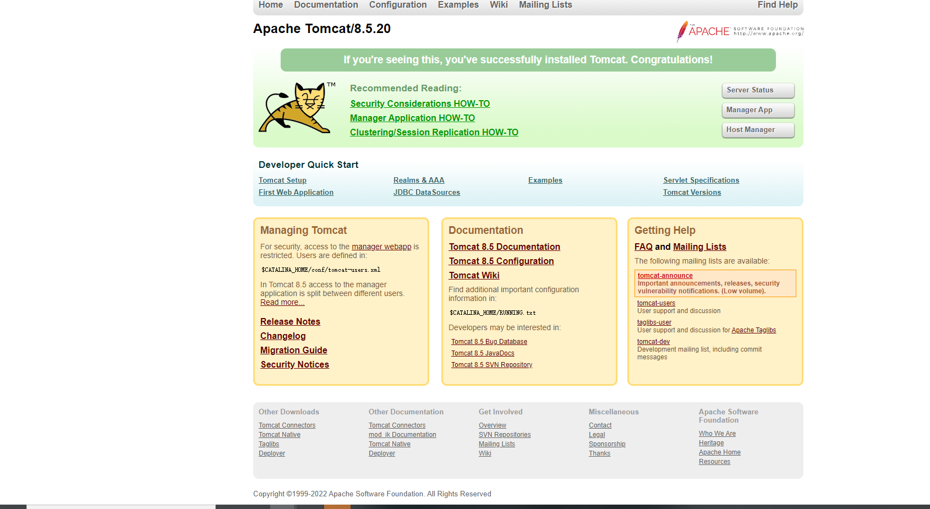Open Tomcat Native under Other Documentation
930x509 pixels.
(390, 444)
